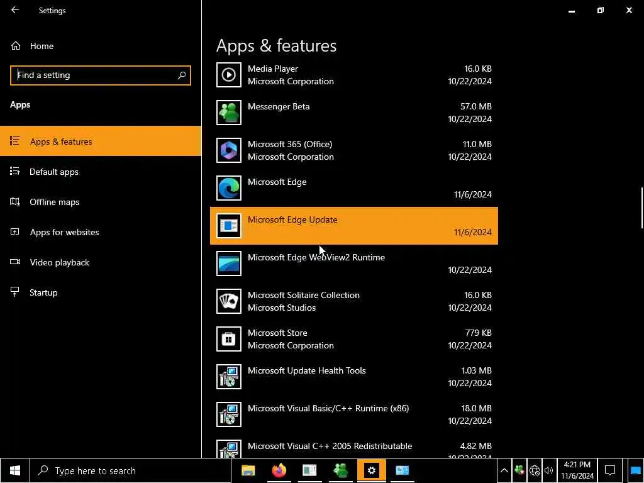The height and width of the screenshot is (483, 644).
Task: Select the Media Player entry name
Action: [273, 69]
